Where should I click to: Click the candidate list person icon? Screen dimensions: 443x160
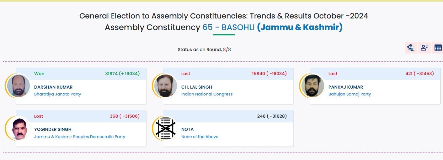point(424,48)
